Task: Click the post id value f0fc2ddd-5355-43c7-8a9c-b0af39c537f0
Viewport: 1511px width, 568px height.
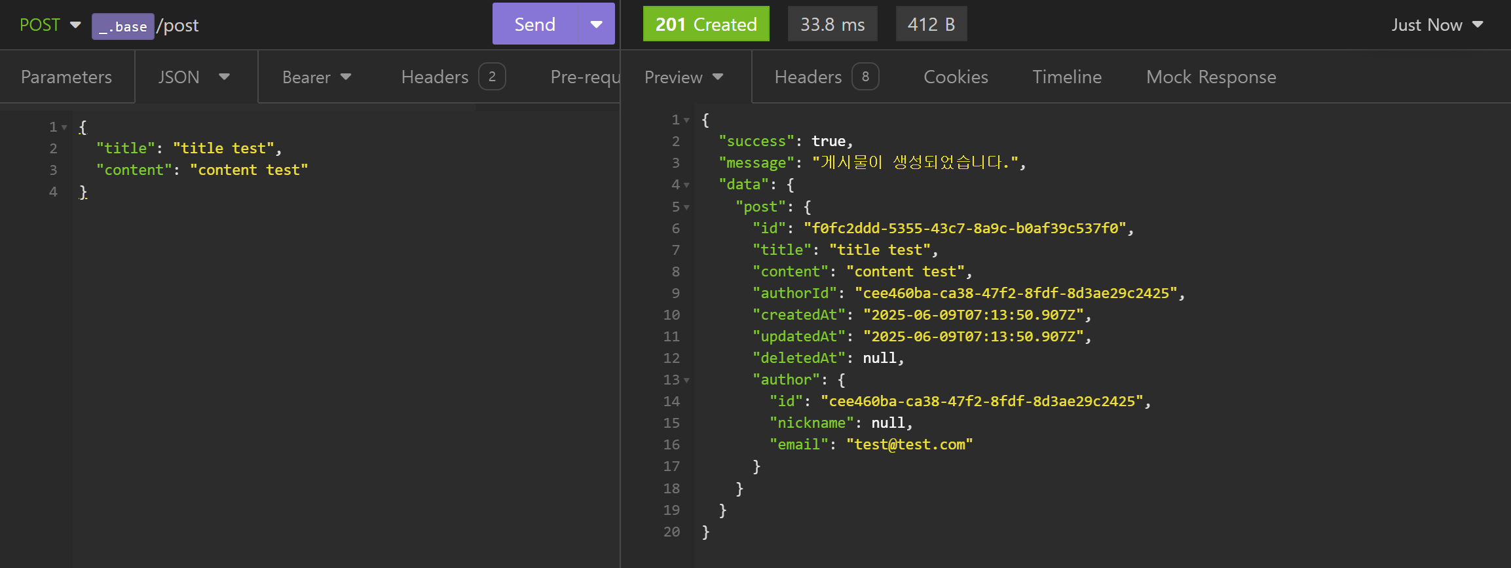Action: (965, 229)
